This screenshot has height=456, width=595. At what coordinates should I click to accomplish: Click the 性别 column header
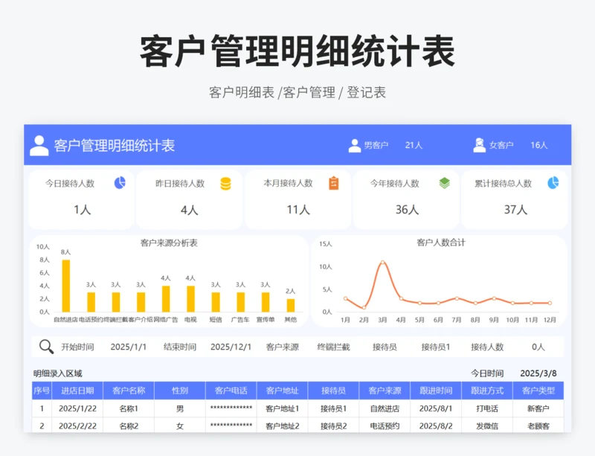pos(180,391)
